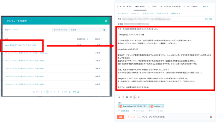The height and width of the screenshot is (122, 216).
Task: Go to pagination page 4
Action: pos(58,92)
